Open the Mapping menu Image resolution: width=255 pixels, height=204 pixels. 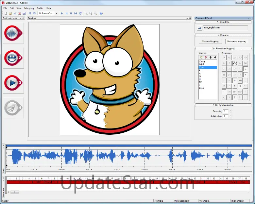point(29,8)
